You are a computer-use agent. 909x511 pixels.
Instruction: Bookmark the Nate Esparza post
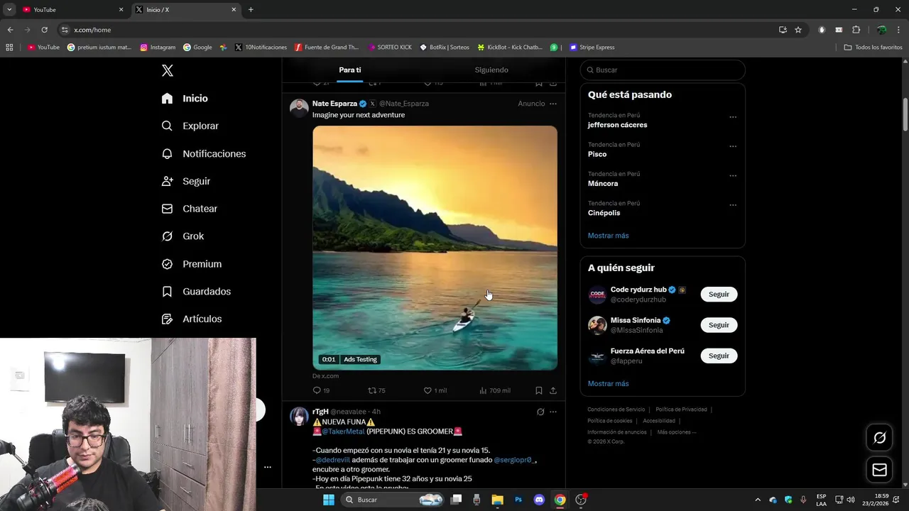(x=539, y=390)
